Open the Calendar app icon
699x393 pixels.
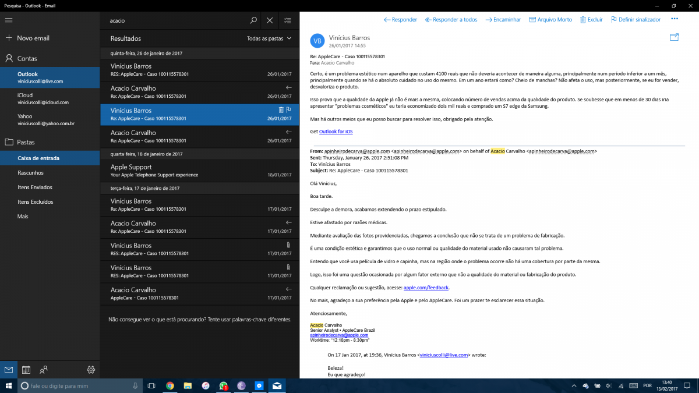pos(26,369)
